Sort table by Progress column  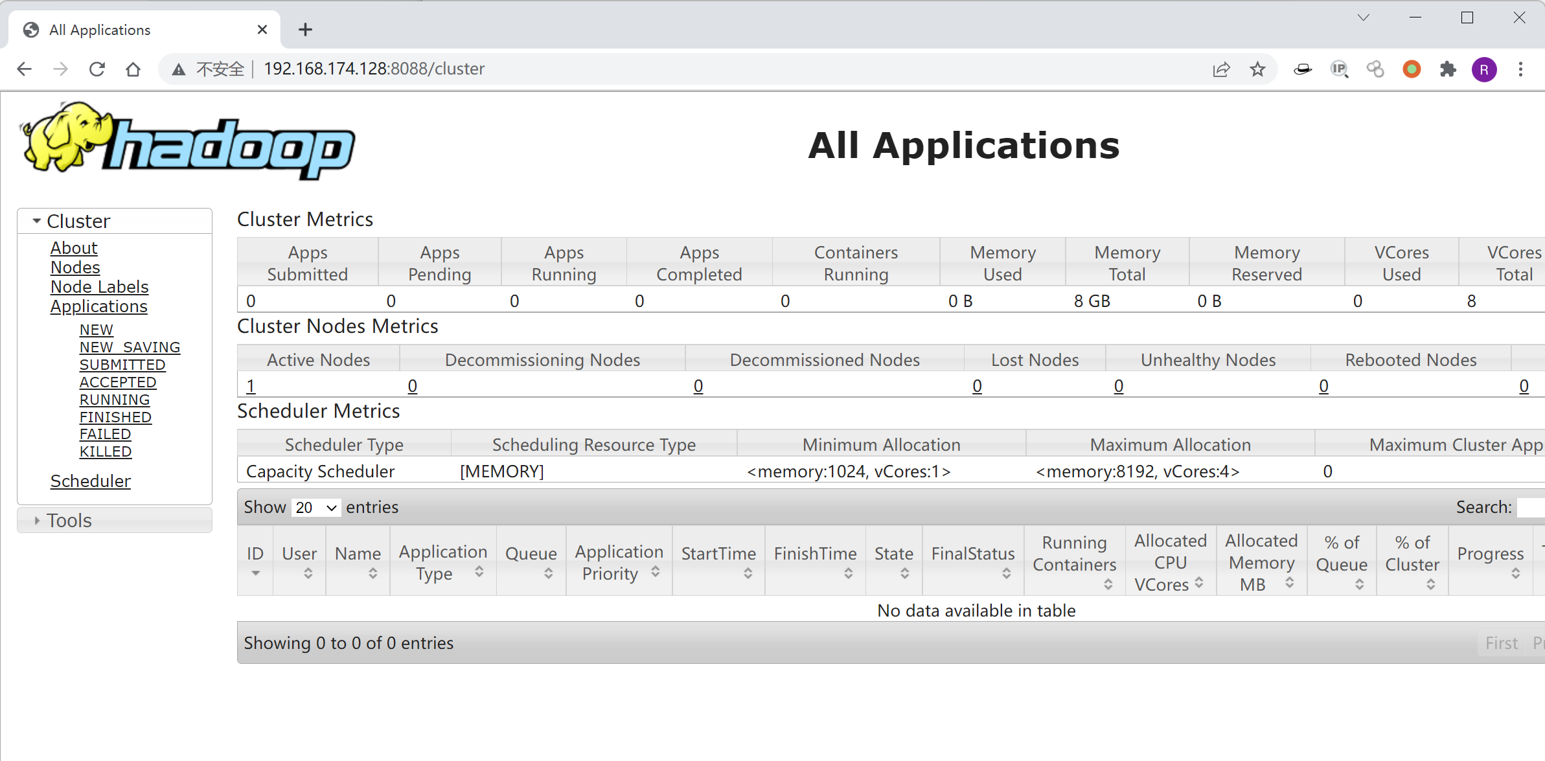(x=1490, y=561)
